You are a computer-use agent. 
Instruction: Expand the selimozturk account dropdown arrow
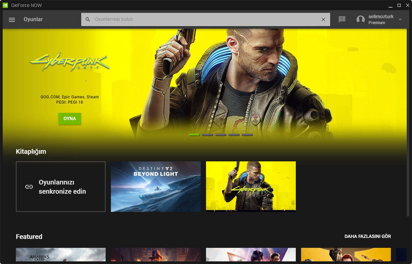coord(400,19)
